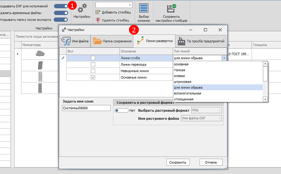Uncheck the Основные линии checkbox
The image size is (281, 174).
pos(93,77)
